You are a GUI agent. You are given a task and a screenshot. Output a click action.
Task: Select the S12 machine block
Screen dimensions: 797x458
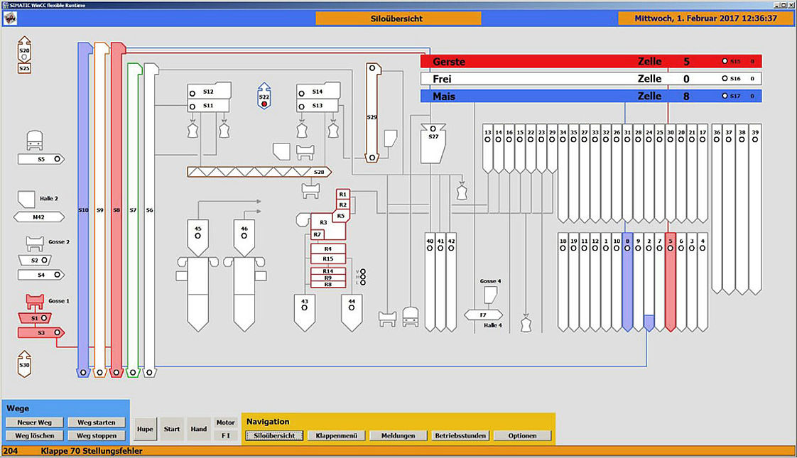point(209,91)
